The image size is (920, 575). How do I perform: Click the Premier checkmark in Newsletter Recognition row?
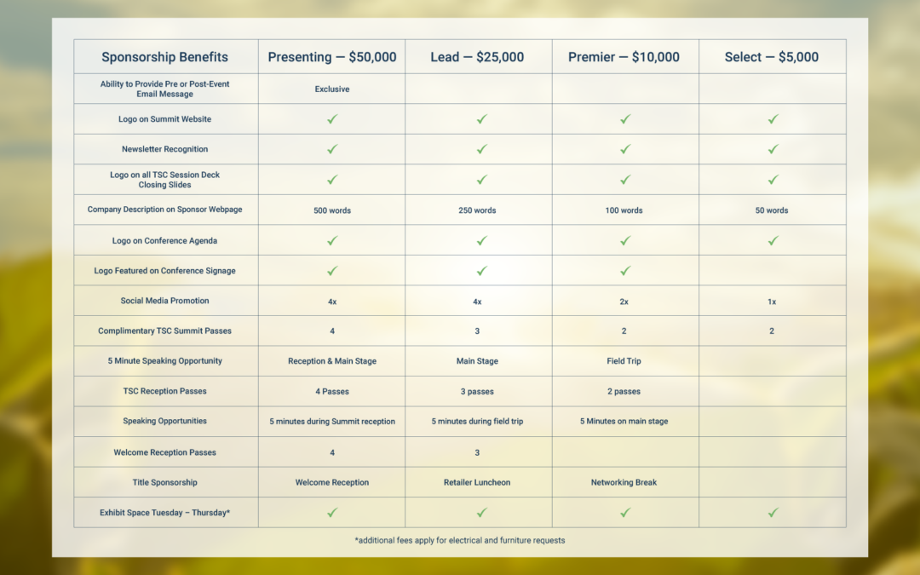625,149
